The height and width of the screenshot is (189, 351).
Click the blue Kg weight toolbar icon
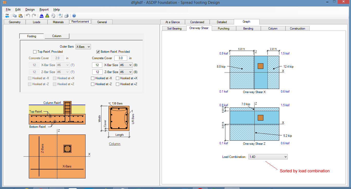tap(41, 16)
